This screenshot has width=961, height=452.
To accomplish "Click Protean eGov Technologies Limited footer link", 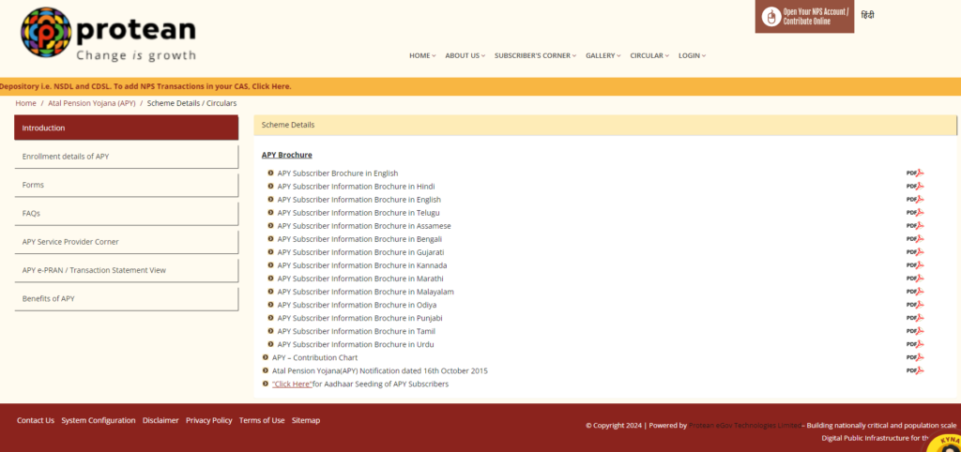I will [x=744, y=425].
